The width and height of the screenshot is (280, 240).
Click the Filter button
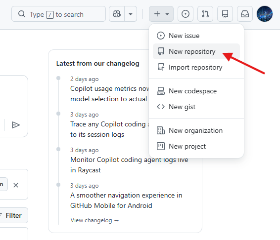pyautogui.click(x=13, y=215)
